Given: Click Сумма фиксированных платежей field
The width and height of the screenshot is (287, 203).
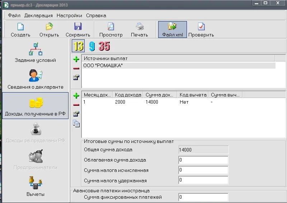Looking at the screenshot, I should pyautogui.click(x=203, y=197).
